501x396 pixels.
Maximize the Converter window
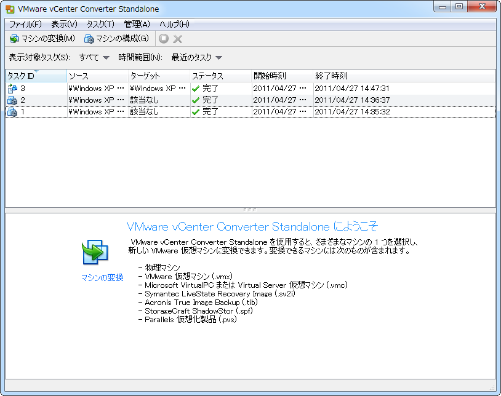459,7
